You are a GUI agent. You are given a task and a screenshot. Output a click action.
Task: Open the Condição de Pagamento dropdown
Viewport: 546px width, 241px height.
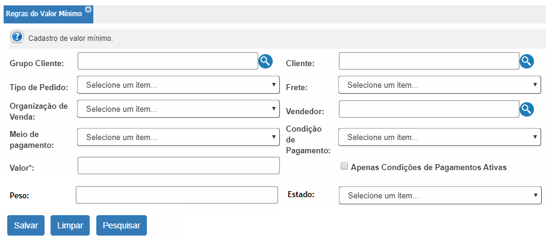coord(439,137)
